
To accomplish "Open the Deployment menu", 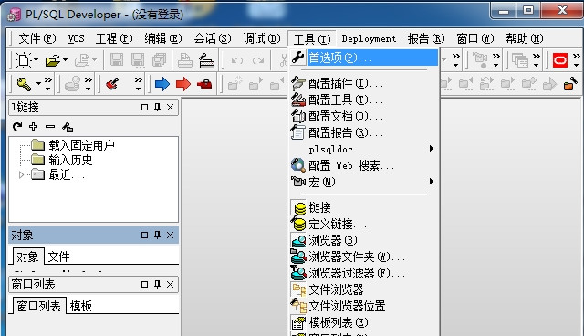I will [369, 38].
